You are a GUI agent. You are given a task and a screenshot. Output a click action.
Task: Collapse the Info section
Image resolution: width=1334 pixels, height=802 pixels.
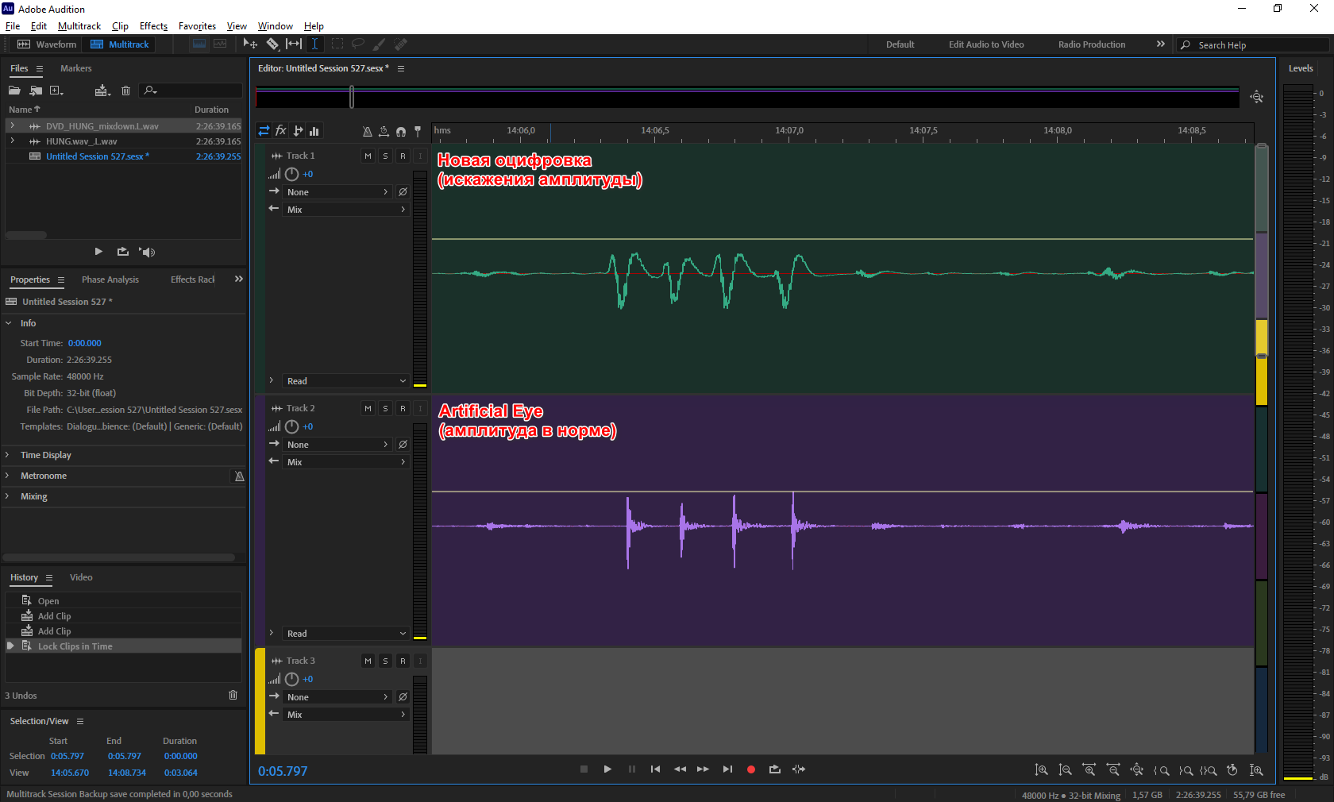pos(8,323)
